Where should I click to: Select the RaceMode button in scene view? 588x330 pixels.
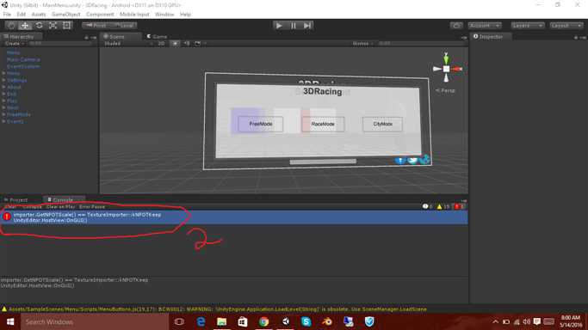323,124
